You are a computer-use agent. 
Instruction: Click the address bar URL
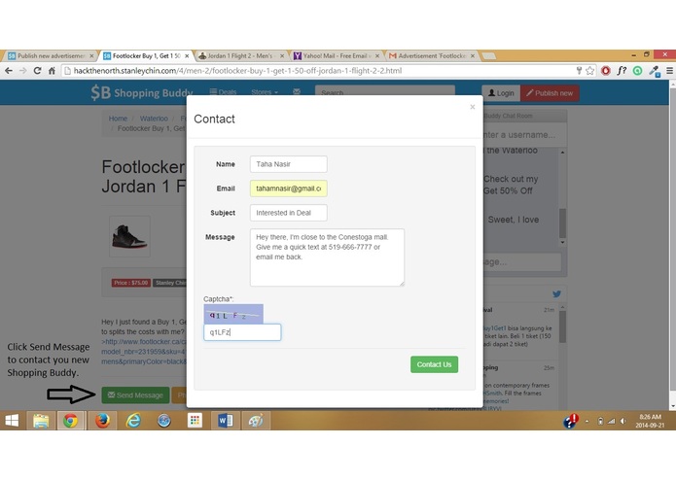(237, 71)
